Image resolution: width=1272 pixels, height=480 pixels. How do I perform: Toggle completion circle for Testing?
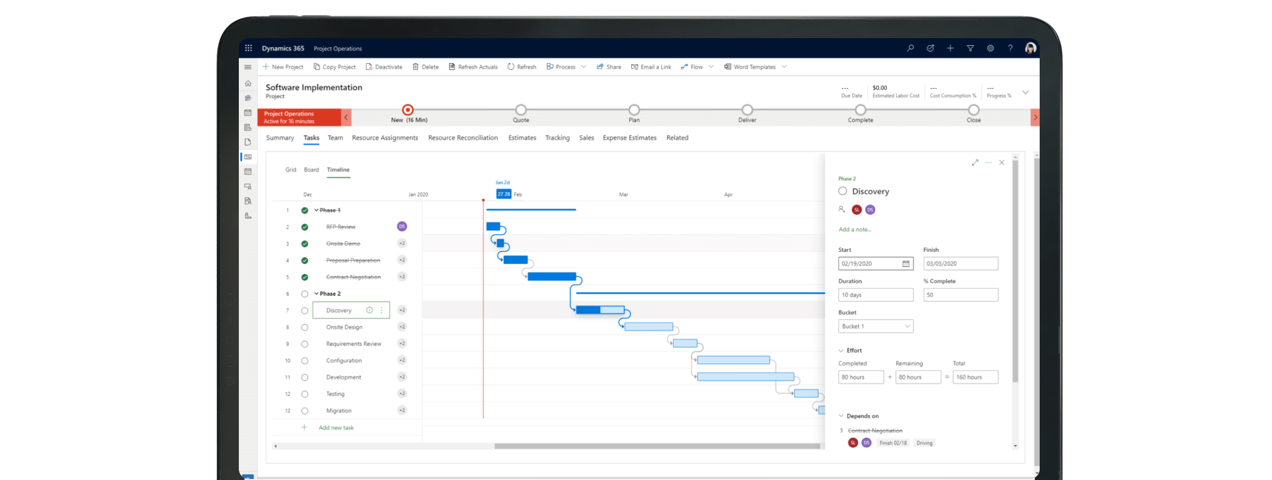point(305,394)
